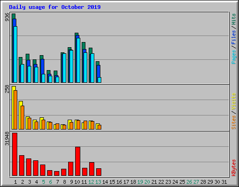This screenshot has width=239, height=187.
Task: Click day 26 weekend label
Action: (189, 182)
